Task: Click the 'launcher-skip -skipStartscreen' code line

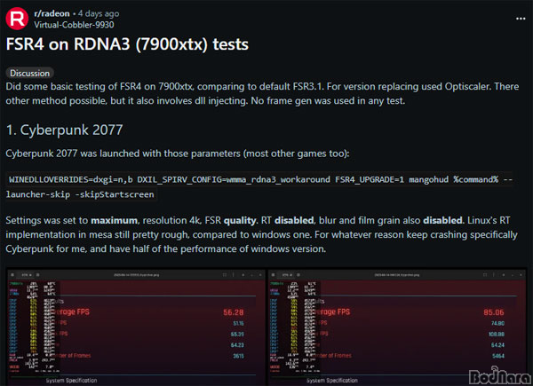Action: pyautogui.click(x=80, y=194)
